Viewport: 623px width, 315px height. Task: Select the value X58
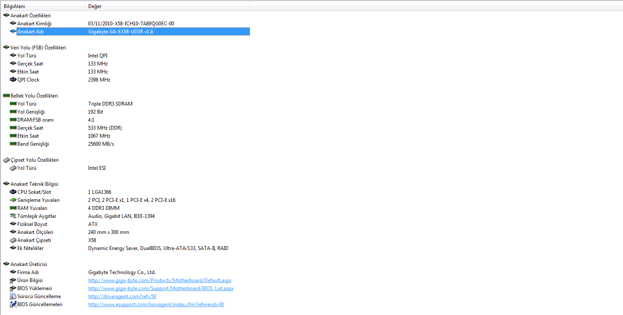coord(92,240)
